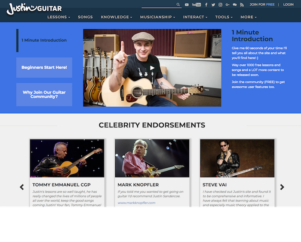Click Beginners Start Here button
This screenshot has width=301, height=242.
[x=44, y=67]
